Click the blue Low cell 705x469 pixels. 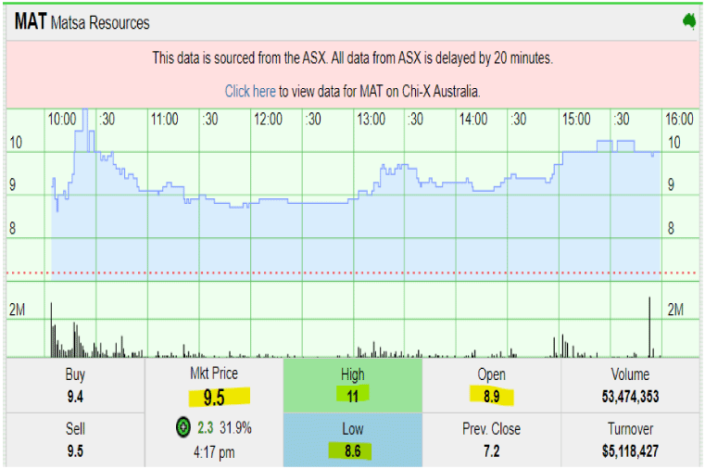(352, 439)
